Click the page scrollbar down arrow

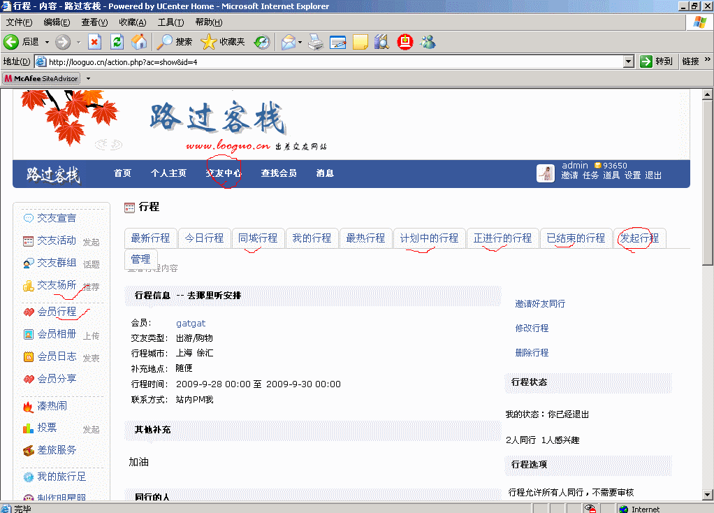coord(707,495)
